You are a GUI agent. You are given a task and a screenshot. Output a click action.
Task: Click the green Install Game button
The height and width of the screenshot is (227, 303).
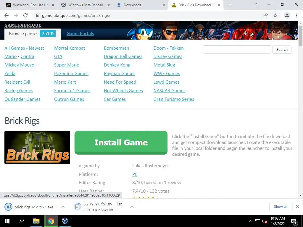coord(121,143)
